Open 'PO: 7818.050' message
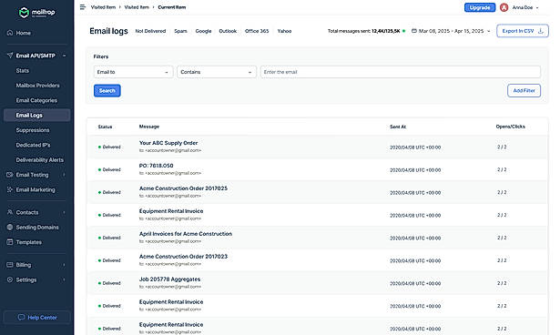This screenshot has height=335, width=560. coord(156,166)
